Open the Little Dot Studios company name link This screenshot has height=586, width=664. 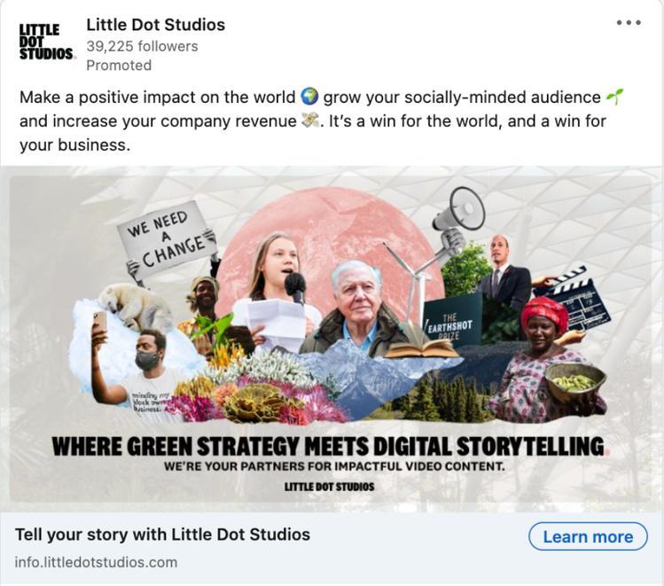155,25
